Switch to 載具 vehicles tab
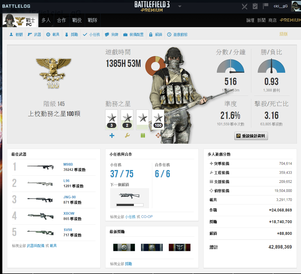 53,34
